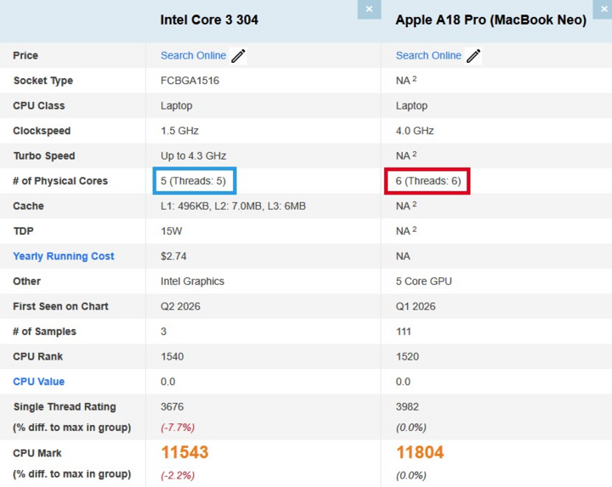
Task: Click the # of Samples label
Action: 44,331
